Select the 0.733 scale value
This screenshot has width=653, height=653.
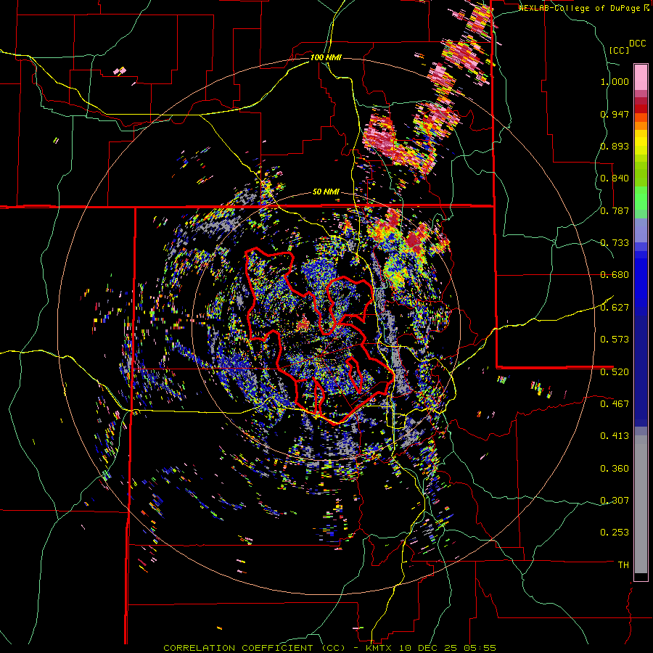615,242
